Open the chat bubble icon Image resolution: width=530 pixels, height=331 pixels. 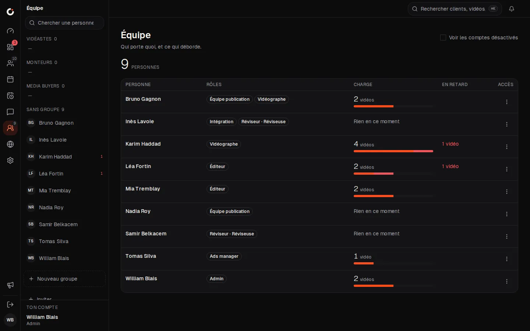10,112
